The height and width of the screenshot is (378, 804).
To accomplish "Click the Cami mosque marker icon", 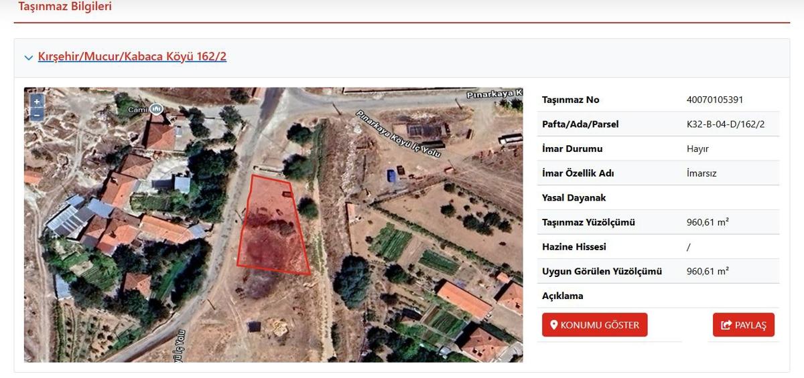I will (x=156, y=108).
